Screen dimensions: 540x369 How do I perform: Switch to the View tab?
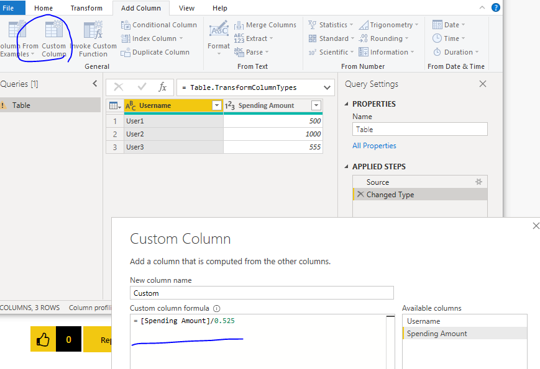point(186,8)
